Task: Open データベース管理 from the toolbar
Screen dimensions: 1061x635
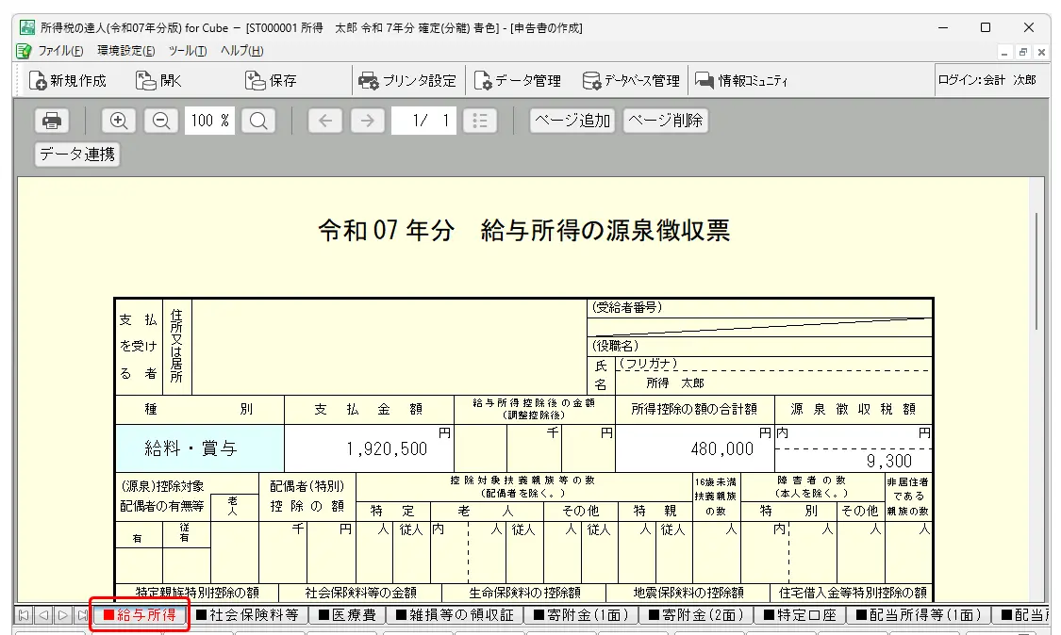Action: click(x=630, y=81)
